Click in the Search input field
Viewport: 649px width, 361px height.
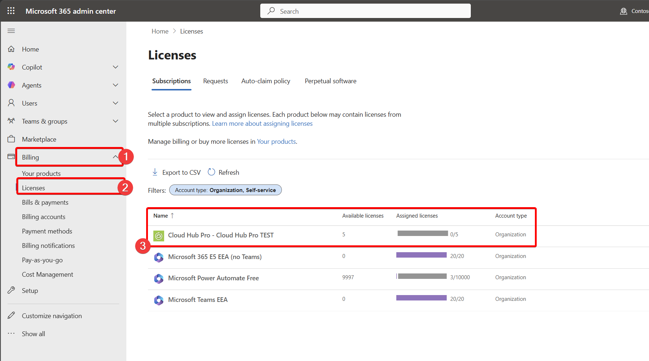click(365, 11)
